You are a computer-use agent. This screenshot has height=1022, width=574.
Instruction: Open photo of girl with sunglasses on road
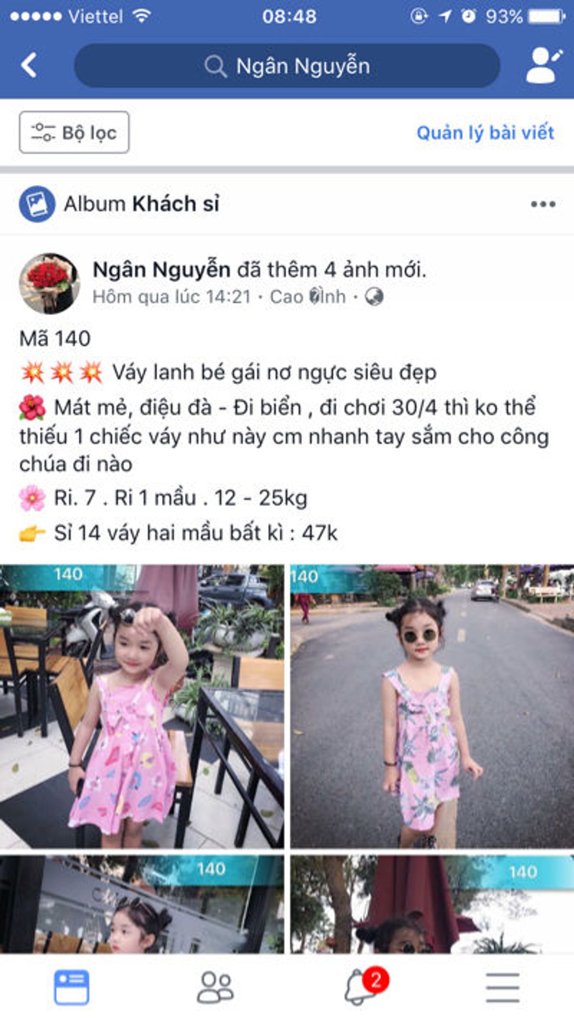(x=432, y=707)
